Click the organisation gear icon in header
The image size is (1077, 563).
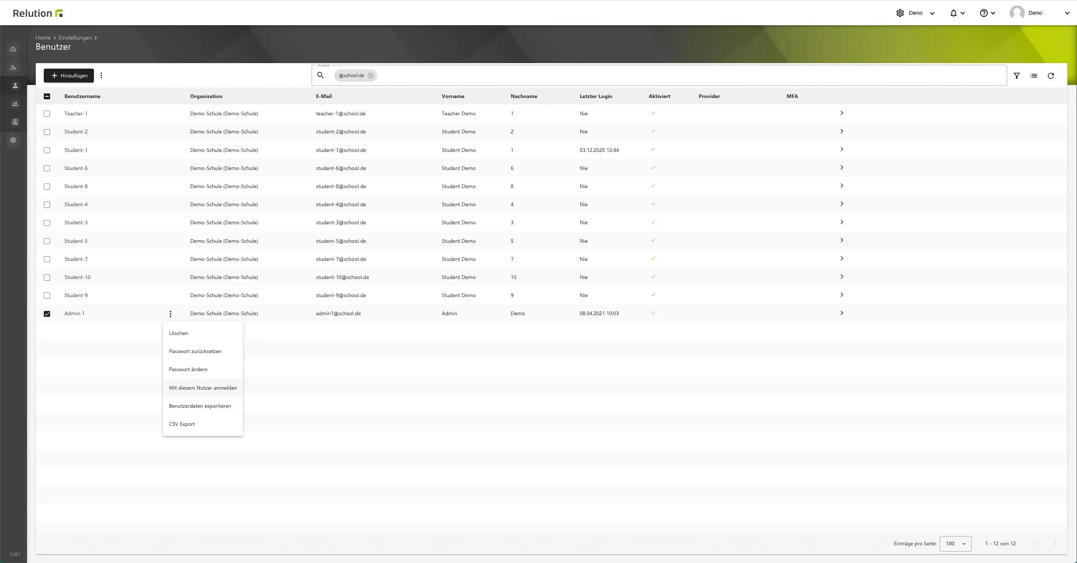click(900, 13)
